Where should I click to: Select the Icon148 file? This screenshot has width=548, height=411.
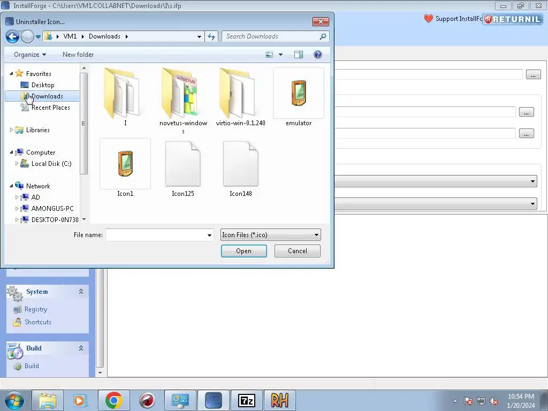click(x=240, y=168)
